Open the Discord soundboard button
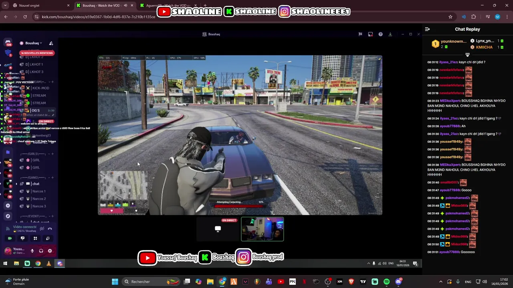Viewport: 513px width, 288px height. pyautogui.click(x=48, y=238)
